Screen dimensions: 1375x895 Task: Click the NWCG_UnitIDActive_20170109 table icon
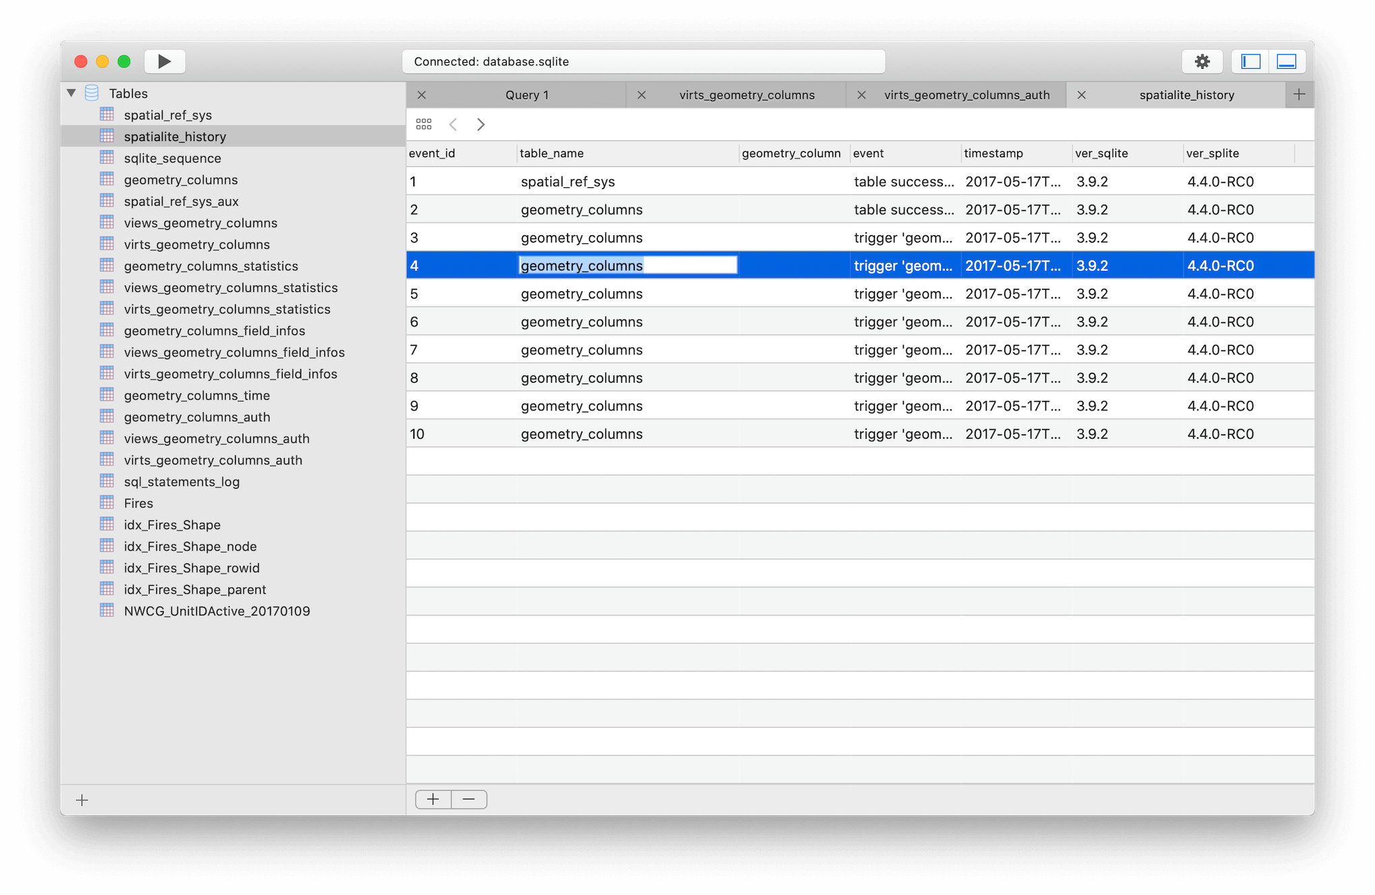point(107,611)
